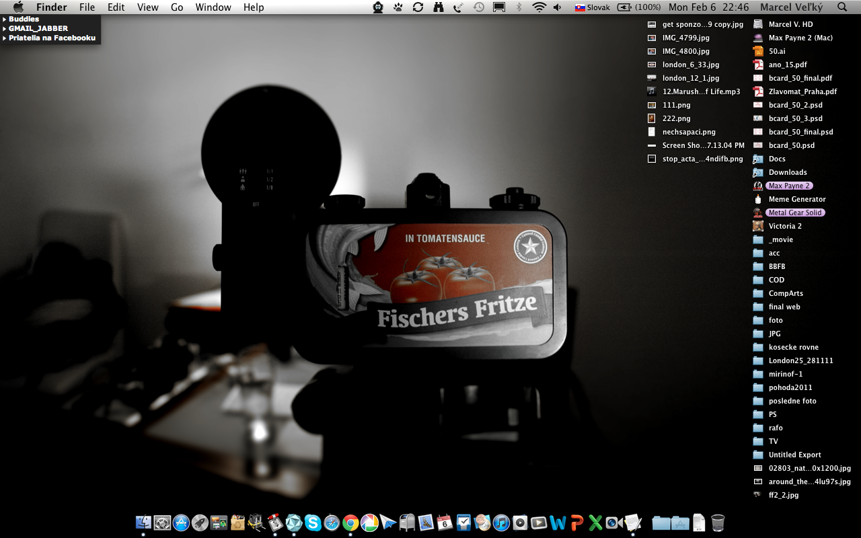Screen dimensions: 861x538
Task: Click the sync arrows menu bar icon
Action: (418, 7)
